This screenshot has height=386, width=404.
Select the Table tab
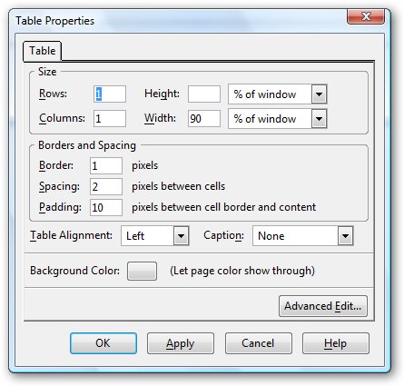[x=43, y=51]
